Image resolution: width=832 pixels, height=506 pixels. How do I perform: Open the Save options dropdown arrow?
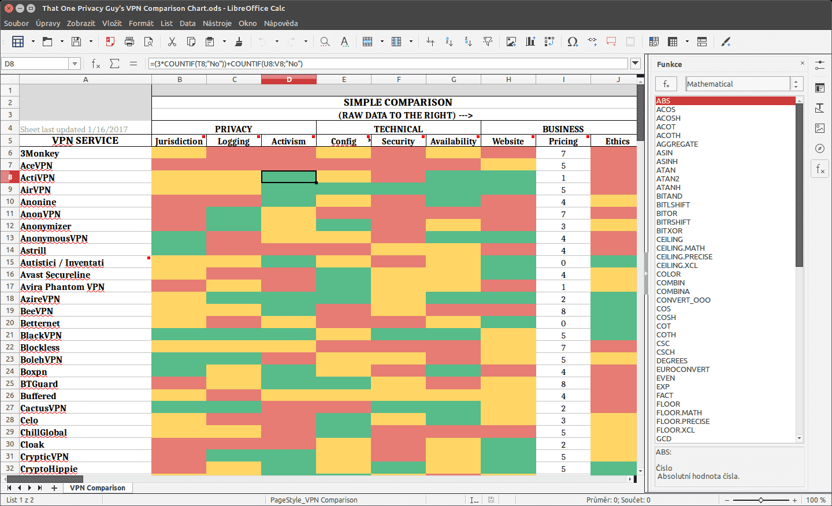click(91, 42)
